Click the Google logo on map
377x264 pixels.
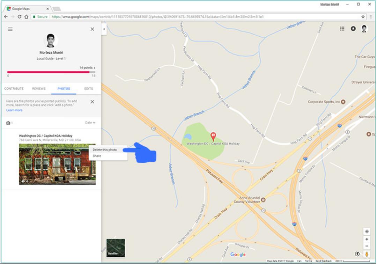[x=238, y=254]
